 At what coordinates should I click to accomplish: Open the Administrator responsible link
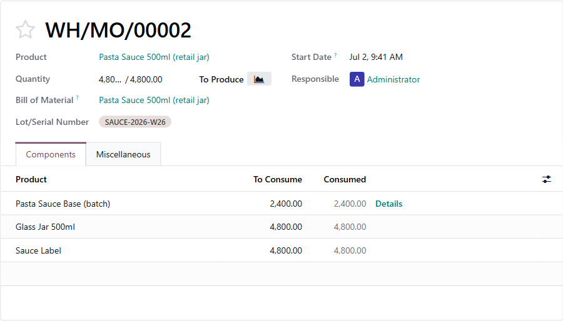tap(393, 79)
